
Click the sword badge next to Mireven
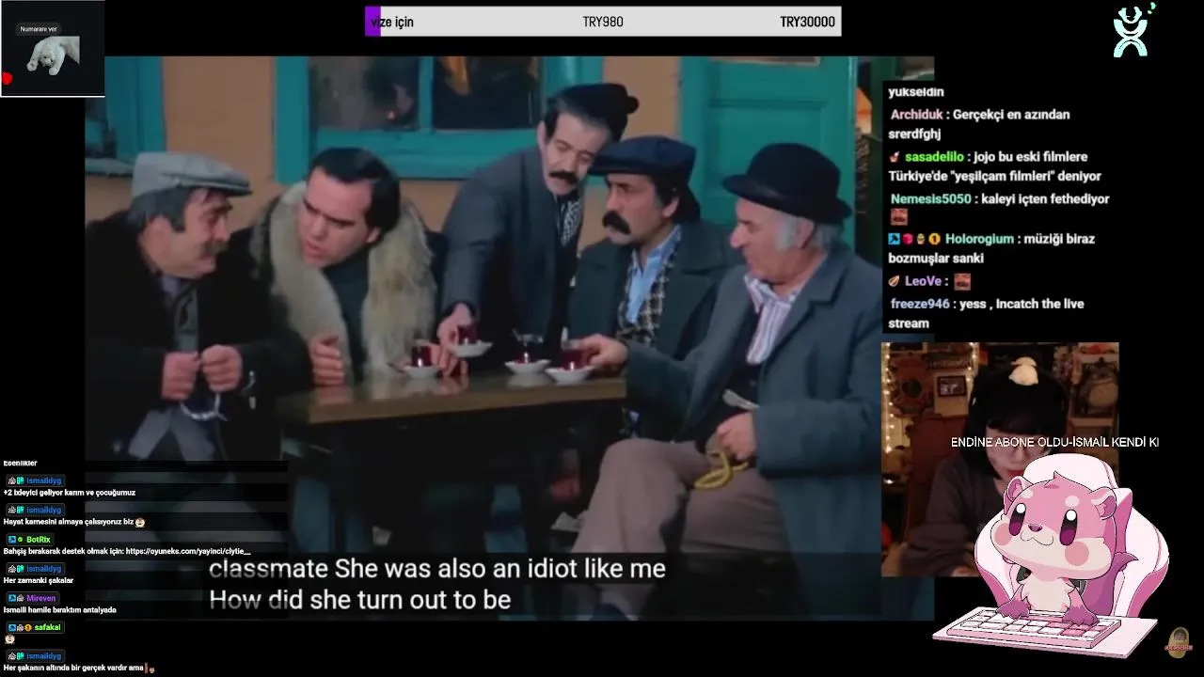click(x=11, y=598)
